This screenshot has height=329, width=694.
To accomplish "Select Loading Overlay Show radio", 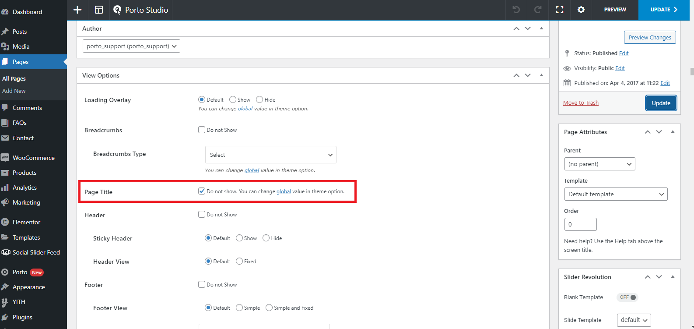I will 233,99.
